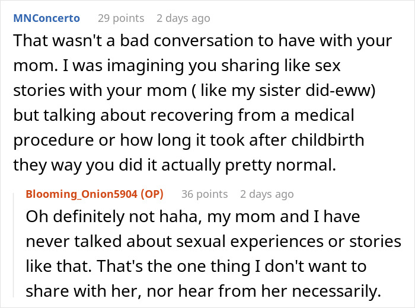
Task: Open permalink timestamp on MNConcerto's comment
Action: pos(183,18)
